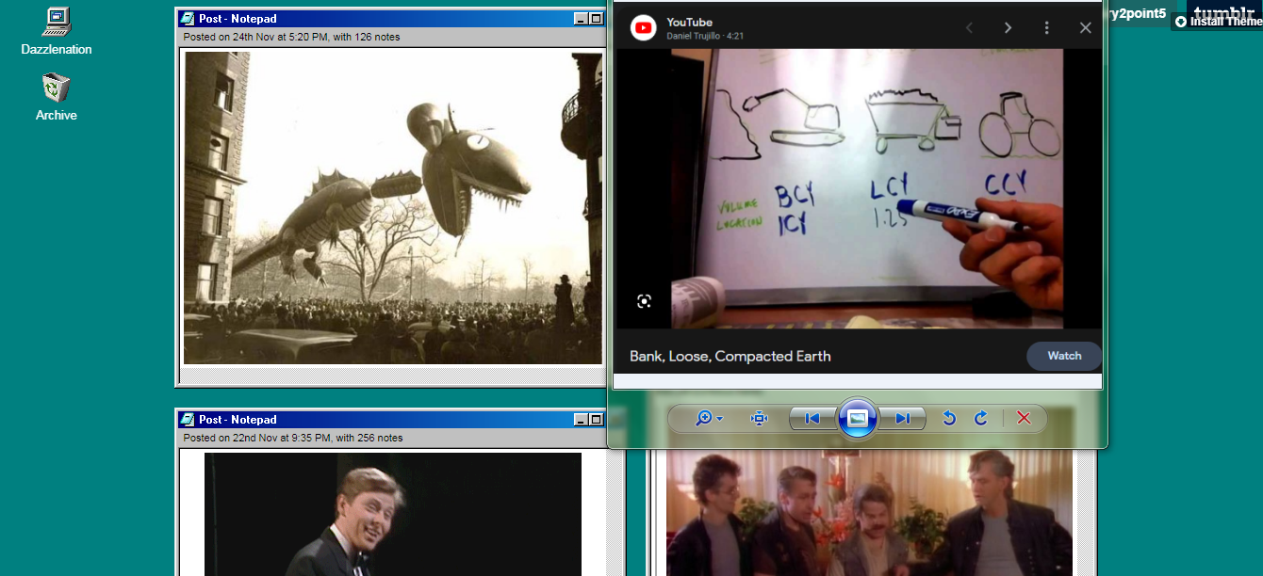Click the Watch button on video card
This screenshot has width=1263, height=576.
click(x=1064, y=356)
